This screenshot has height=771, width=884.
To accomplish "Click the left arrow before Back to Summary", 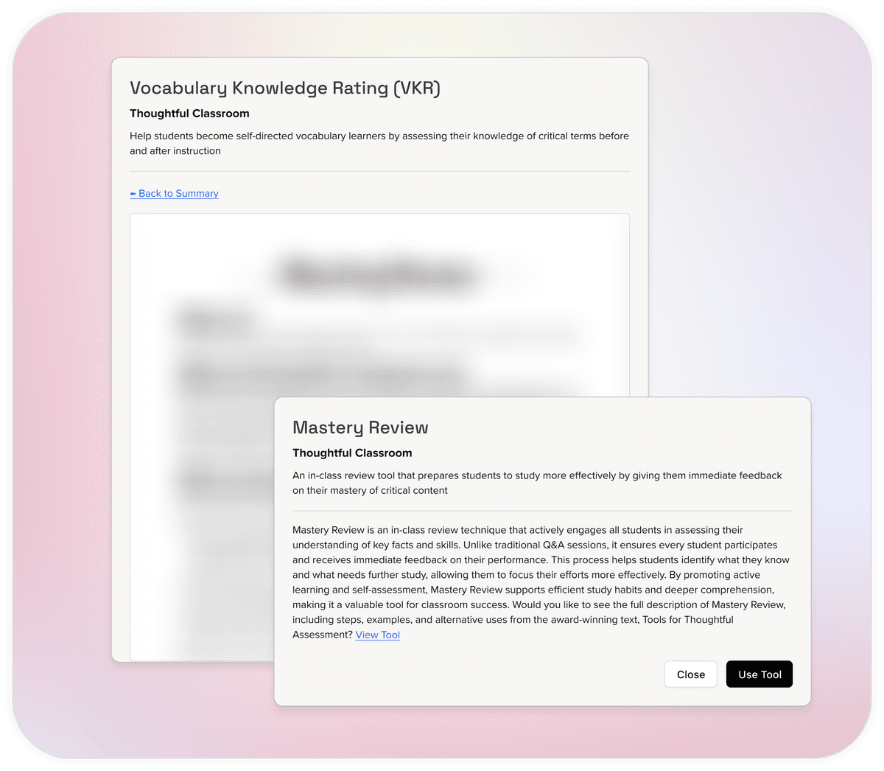I will (x=133, y=193).
